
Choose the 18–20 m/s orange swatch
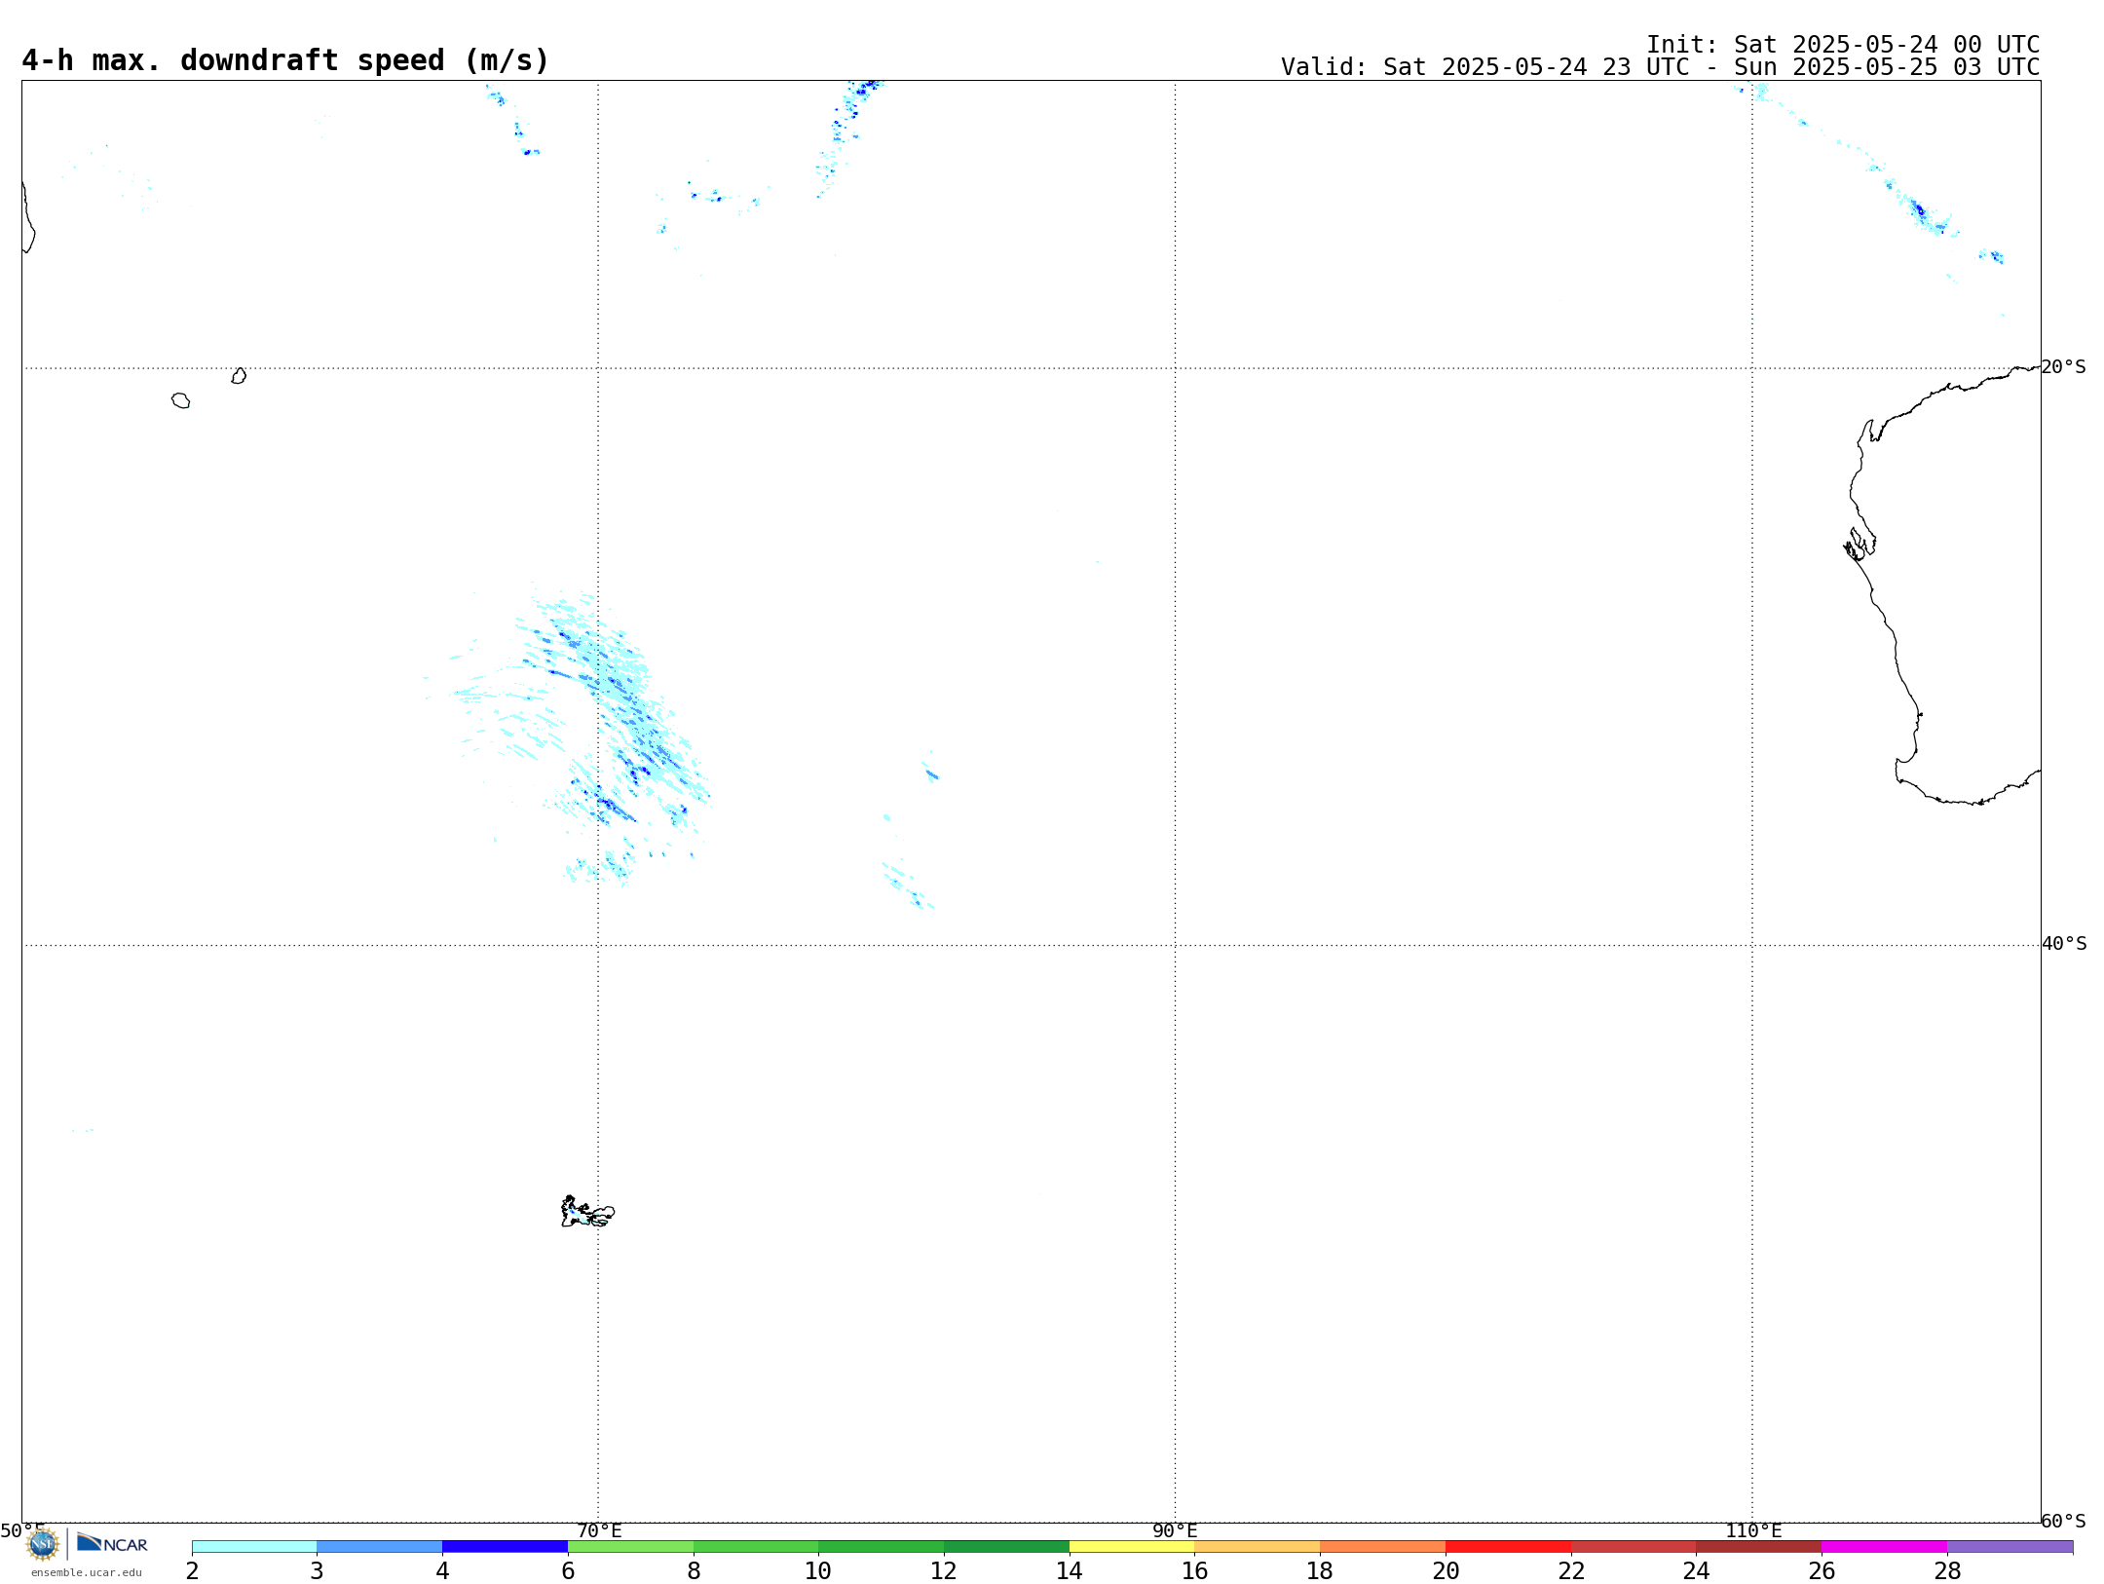coord(1382,1547)
